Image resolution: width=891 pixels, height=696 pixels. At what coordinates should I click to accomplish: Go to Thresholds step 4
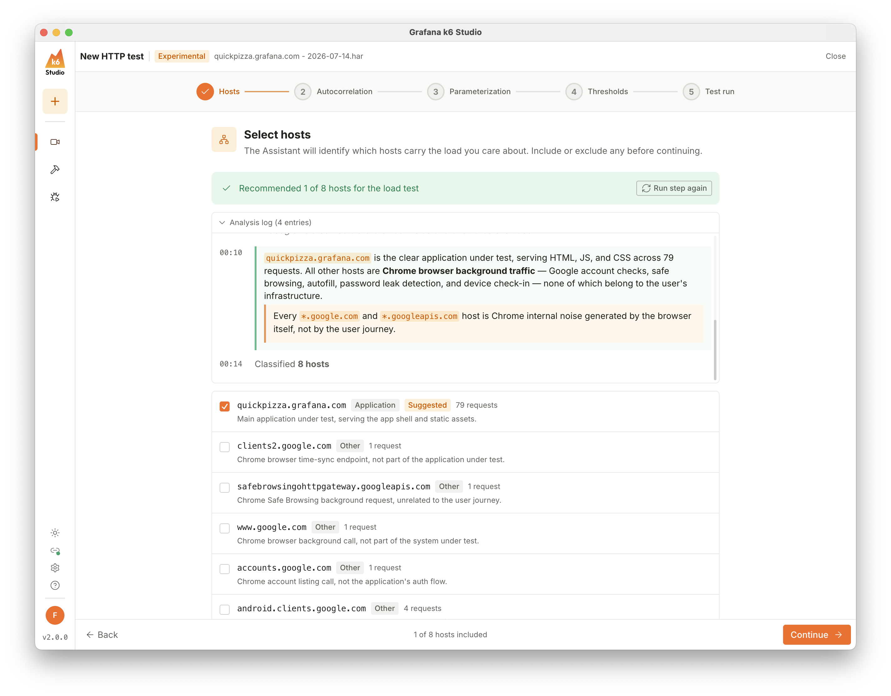coord(597,92)
